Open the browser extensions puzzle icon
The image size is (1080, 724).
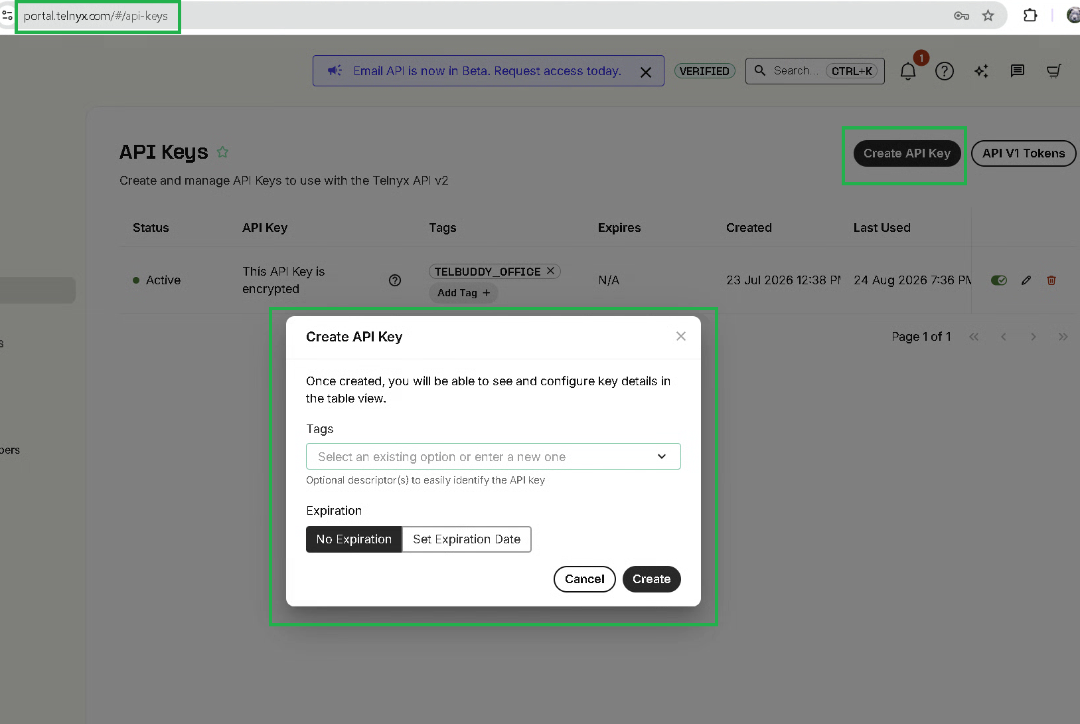[x=1030, y=15]
